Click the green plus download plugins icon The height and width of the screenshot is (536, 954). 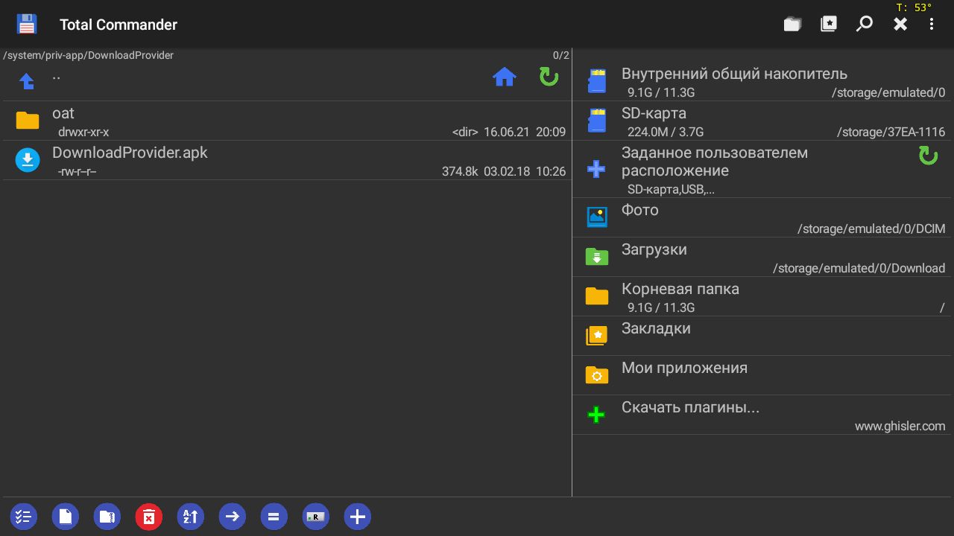point(596,415)
